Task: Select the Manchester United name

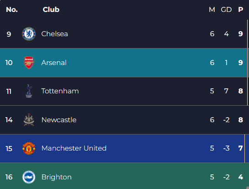Action: coord(74,148)
